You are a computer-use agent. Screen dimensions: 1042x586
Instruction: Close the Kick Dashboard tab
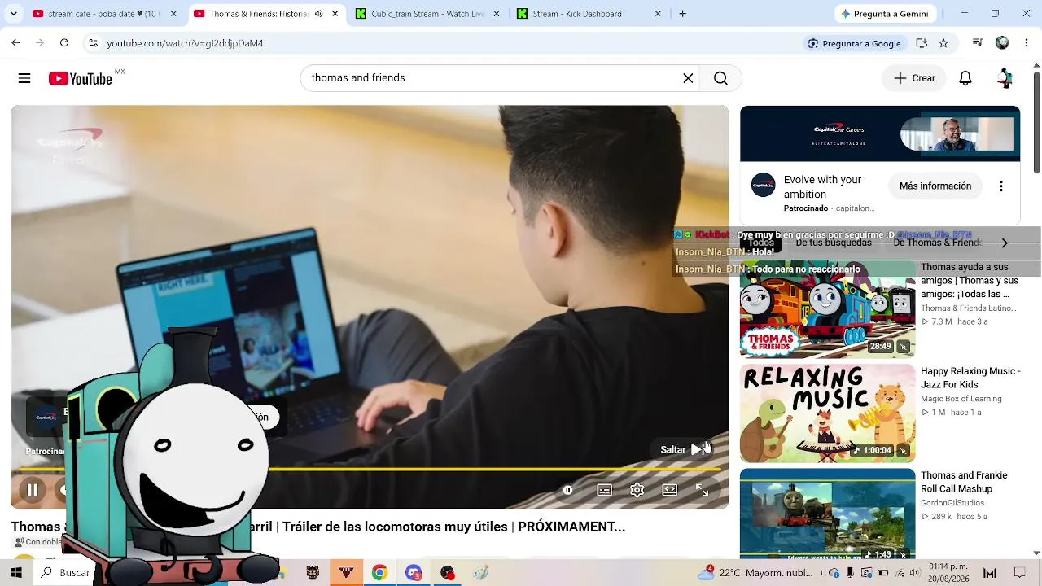[x=658, y=14]
